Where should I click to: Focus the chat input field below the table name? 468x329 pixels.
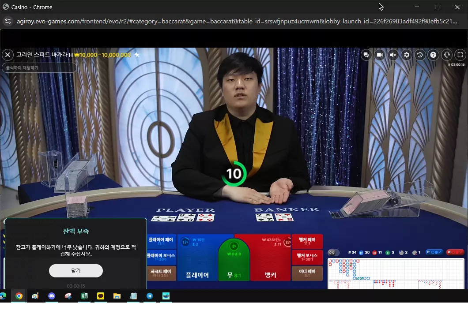coord(39,67)
